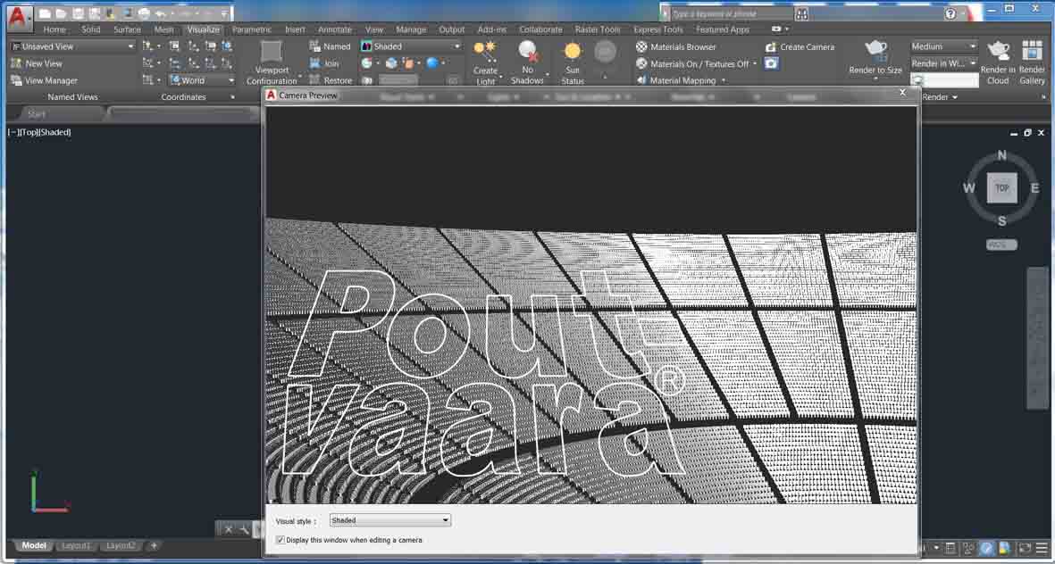The height and width of the screenshot is (564, 1055).
Task: Click the Restore viewport tool
Action: click(x=331, y=80)
